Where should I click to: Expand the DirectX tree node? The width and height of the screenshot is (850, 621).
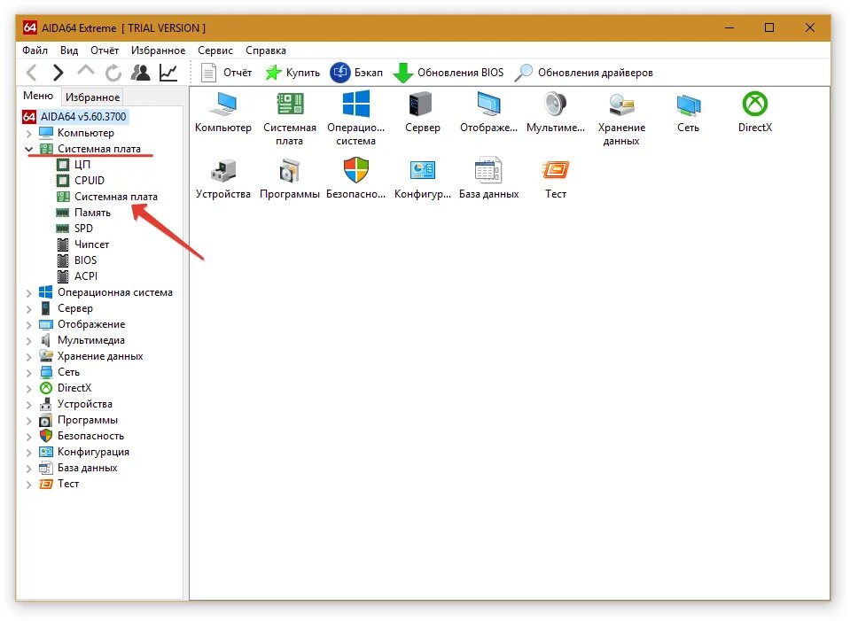[x=28, y=388]
